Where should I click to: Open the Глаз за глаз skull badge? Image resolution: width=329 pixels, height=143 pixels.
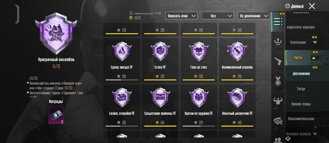[x=198, y=51]
